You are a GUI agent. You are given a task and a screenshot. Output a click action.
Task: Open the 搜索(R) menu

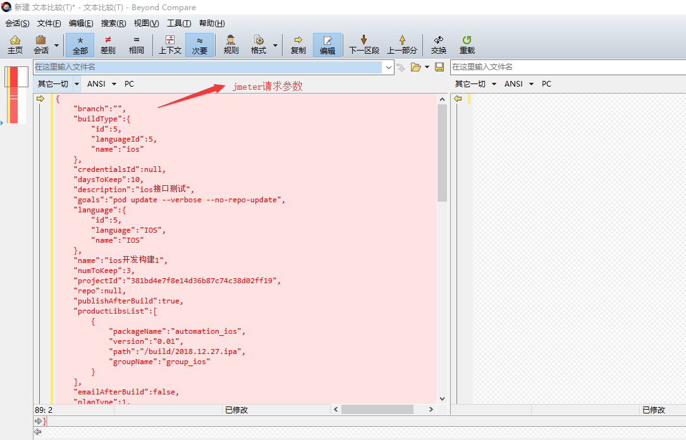(113, 23)
